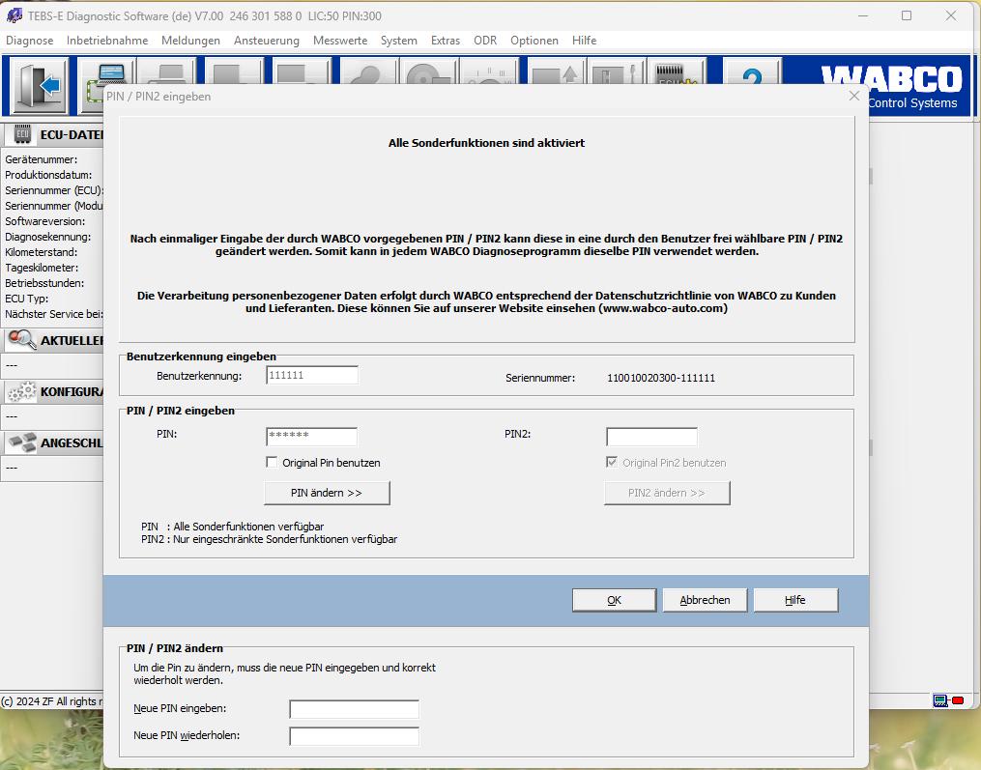Confirm the dialog with OK
The height and width of the screenshot is (770, 981).
tap(614, 599)
